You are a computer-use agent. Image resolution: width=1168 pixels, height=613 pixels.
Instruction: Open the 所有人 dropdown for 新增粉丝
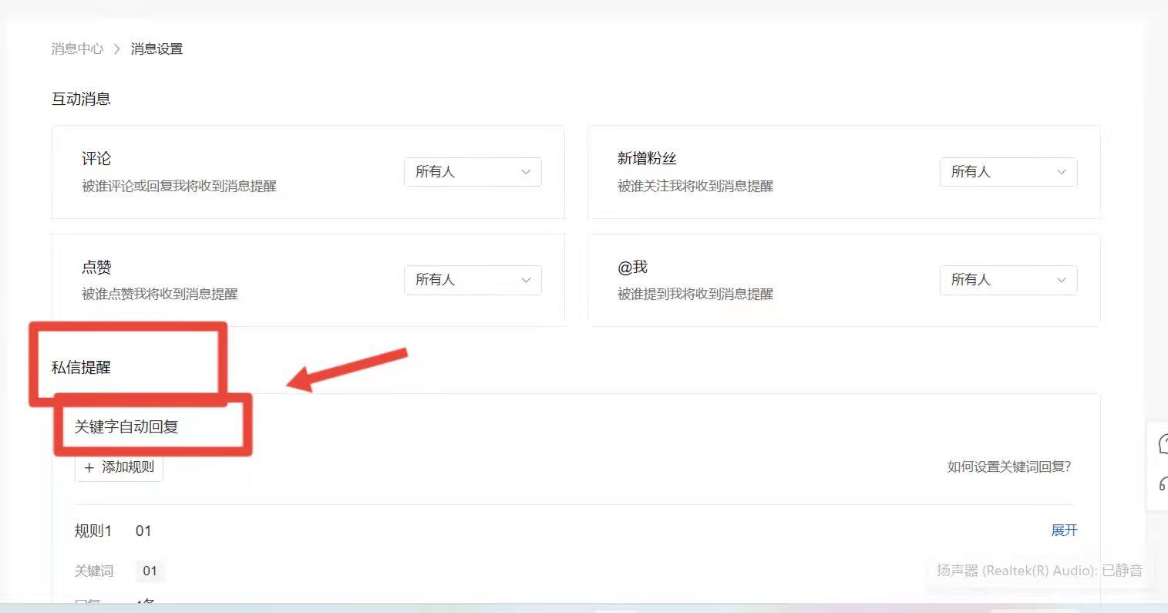point(1008,172)
